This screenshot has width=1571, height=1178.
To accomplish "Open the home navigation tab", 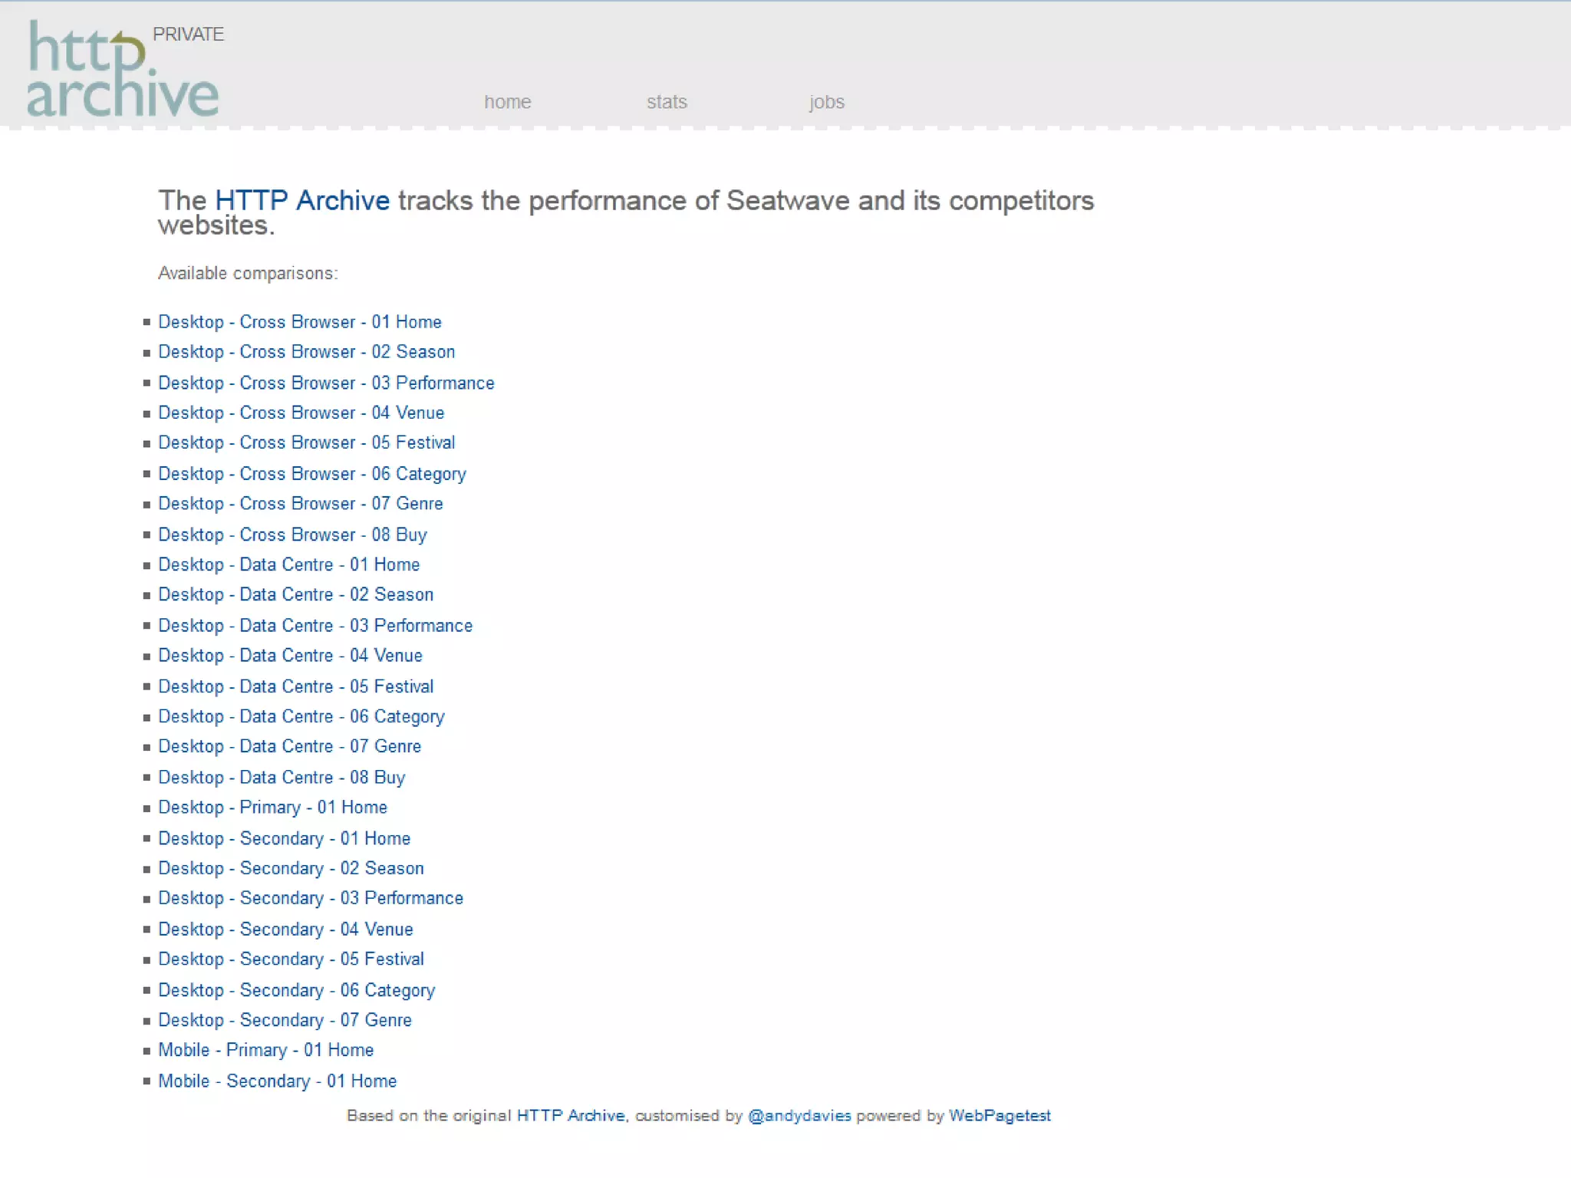I will point(507,102).
